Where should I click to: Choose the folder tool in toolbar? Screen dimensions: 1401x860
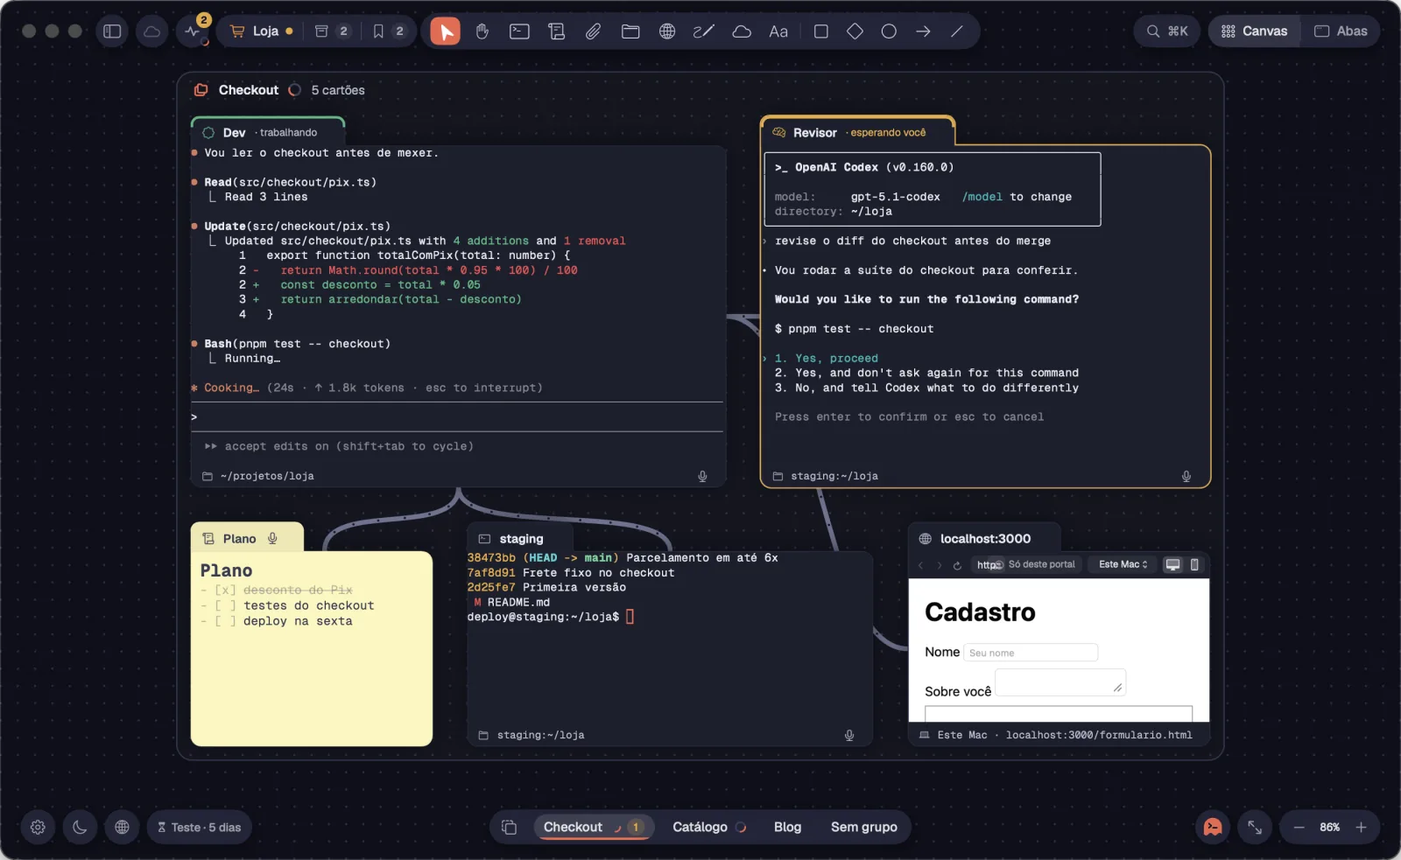tap(630, 31)
